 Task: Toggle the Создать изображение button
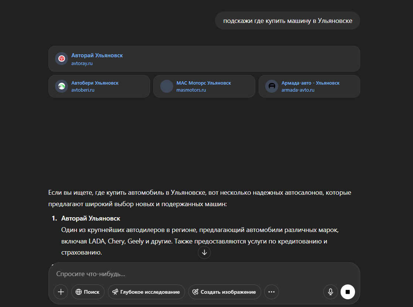[x=224, y=292]
